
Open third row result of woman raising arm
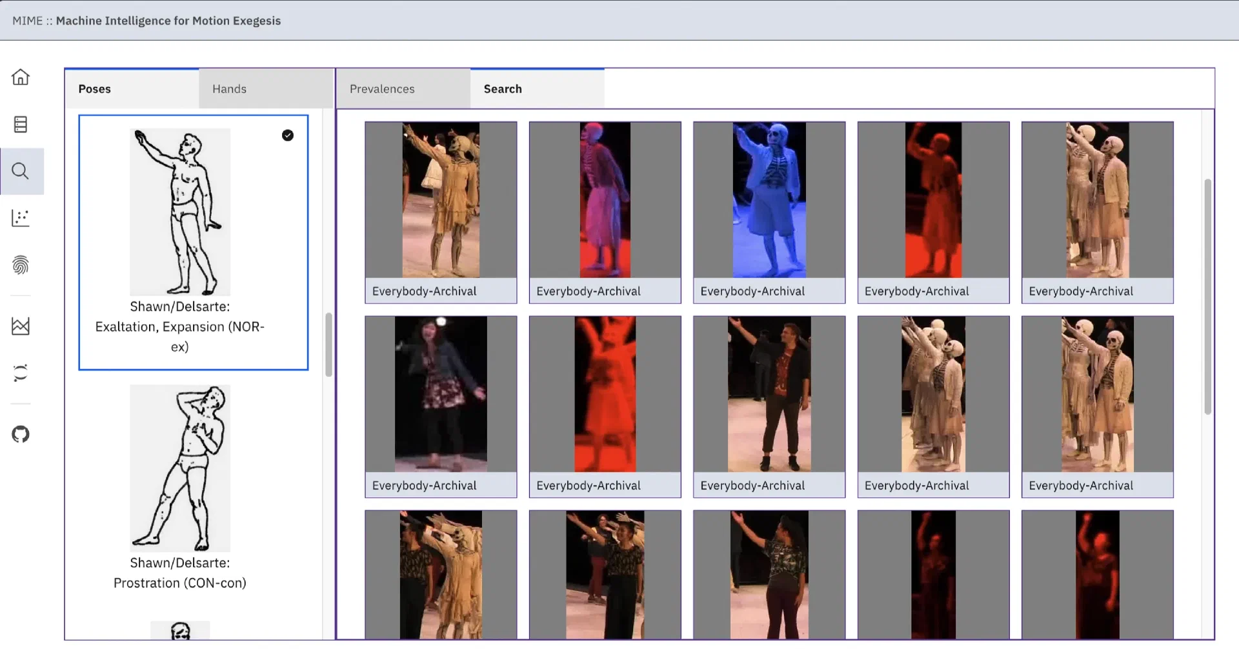point(769,575)
